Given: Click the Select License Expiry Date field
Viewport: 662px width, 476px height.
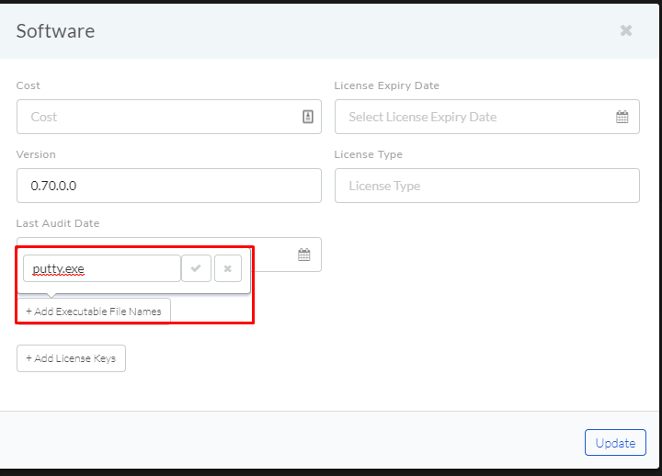Looking at the screenshot, I should (x=487, y=117).
